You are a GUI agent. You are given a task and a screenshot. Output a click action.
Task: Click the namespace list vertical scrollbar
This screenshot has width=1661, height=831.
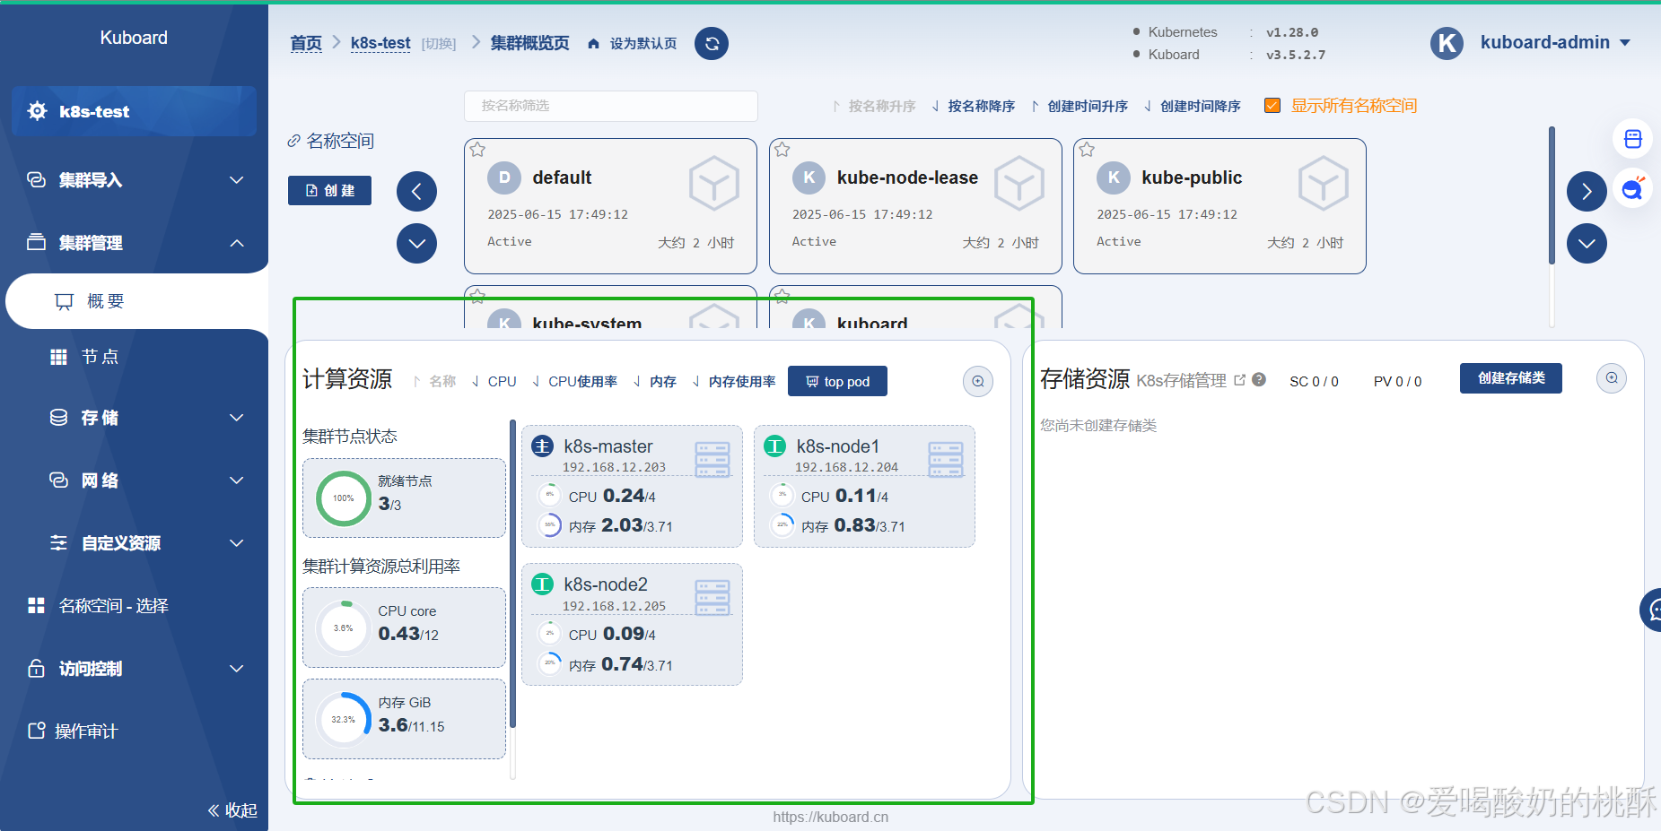pyautogui.click(x=1552, y=195)
